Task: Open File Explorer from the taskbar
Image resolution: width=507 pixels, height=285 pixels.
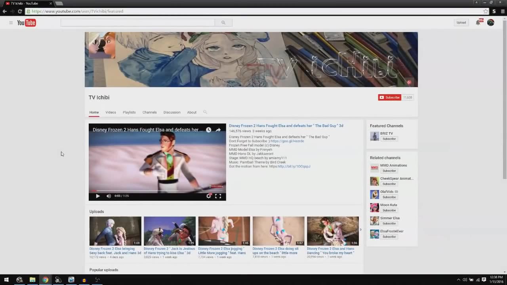Action: coord(32,280)
